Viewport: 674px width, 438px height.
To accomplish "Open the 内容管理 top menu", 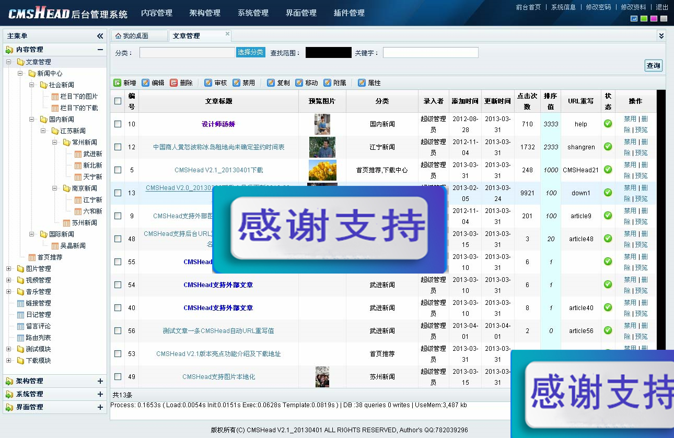I will click(157, 13).
